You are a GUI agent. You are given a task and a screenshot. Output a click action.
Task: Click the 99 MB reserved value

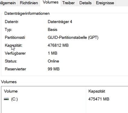[x=54, y=69]
